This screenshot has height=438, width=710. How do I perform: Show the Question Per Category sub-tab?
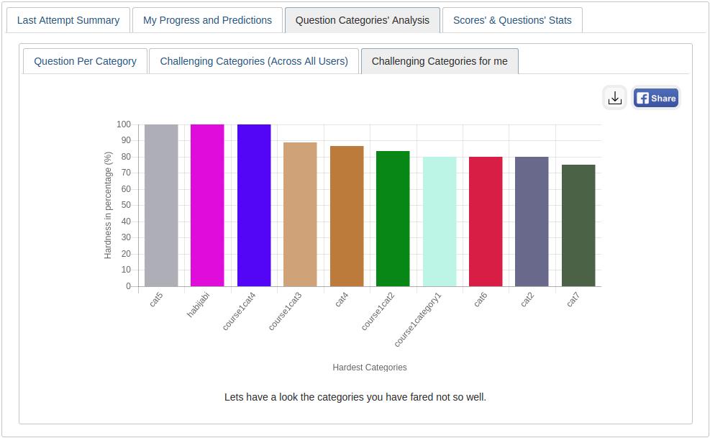pyautogui.click(x=85, y=61)
